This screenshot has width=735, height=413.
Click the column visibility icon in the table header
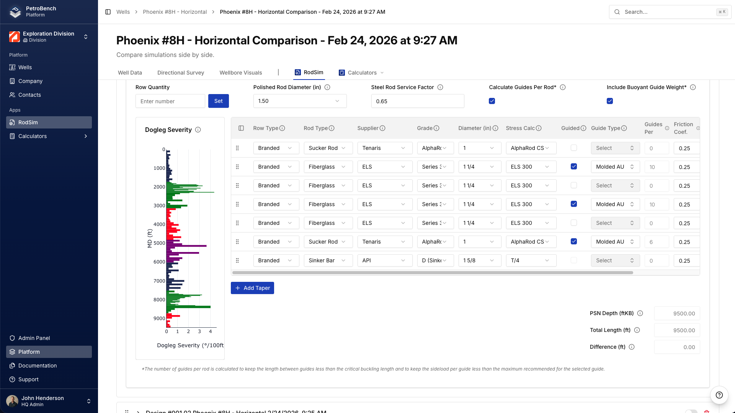click(241, 128)
